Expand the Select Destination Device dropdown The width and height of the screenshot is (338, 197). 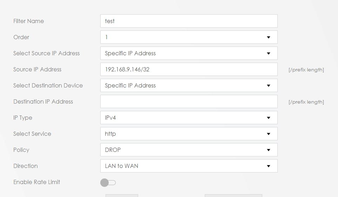pos(189,85)
